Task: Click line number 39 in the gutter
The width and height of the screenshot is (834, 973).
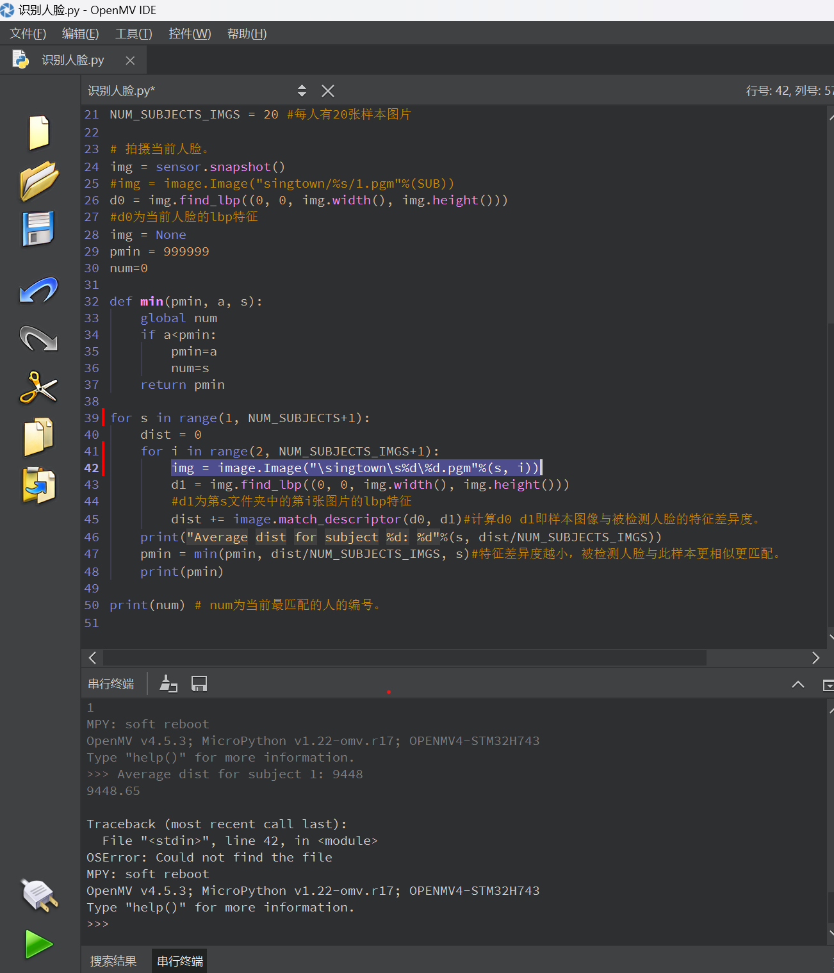Action: 92,418
